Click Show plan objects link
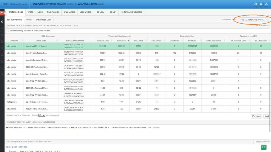Screen dimensions: 271x152 (17, 147)
